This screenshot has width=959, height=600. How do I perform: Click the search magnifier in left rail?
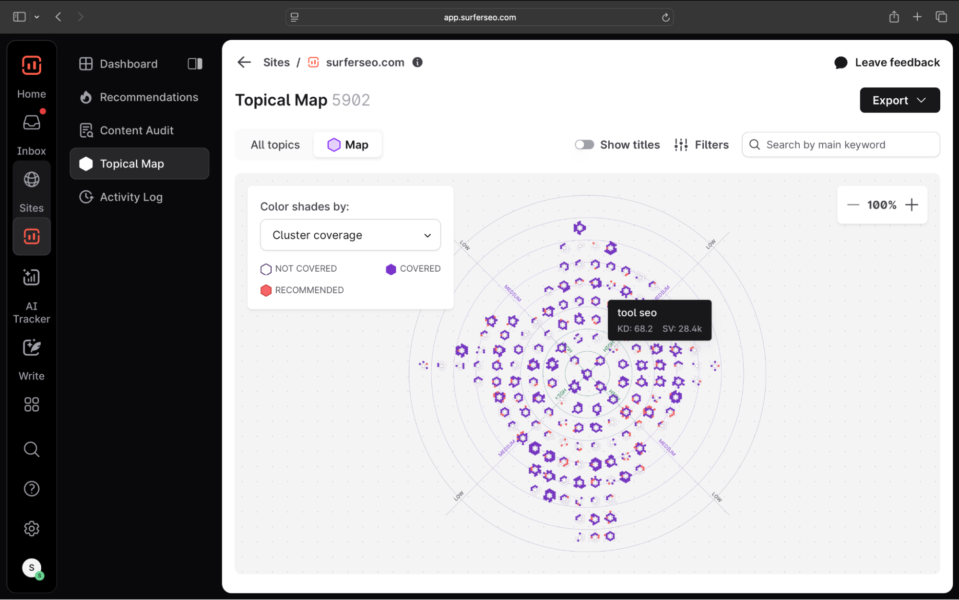click(x=32, y=450)
